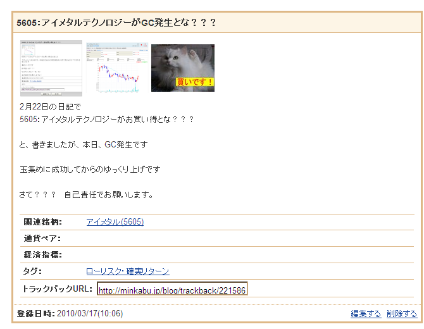The image size is (424, 329).
Task: Click the トラックバックURL label
Action: [58, 289]
